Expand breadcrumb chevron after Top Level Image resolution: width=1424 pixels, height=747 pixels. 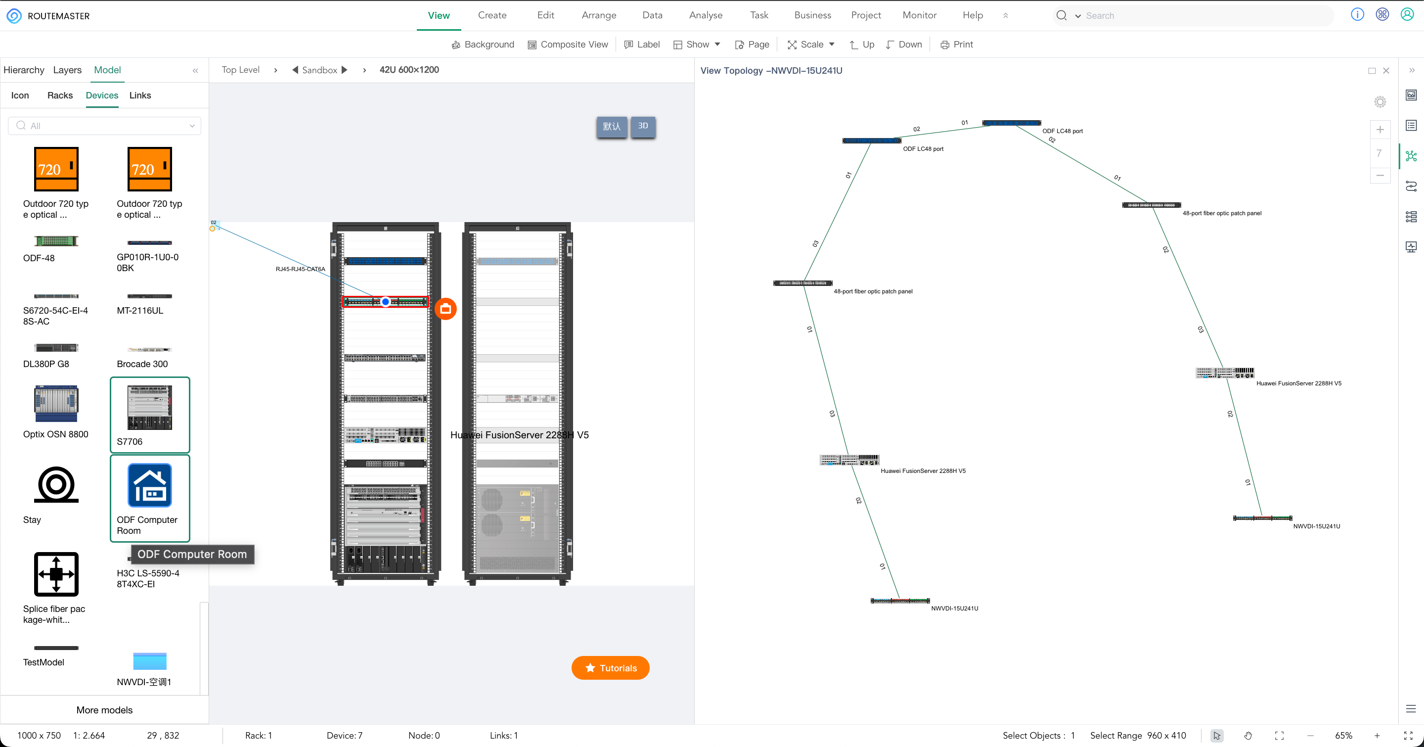tap(275, 70)
